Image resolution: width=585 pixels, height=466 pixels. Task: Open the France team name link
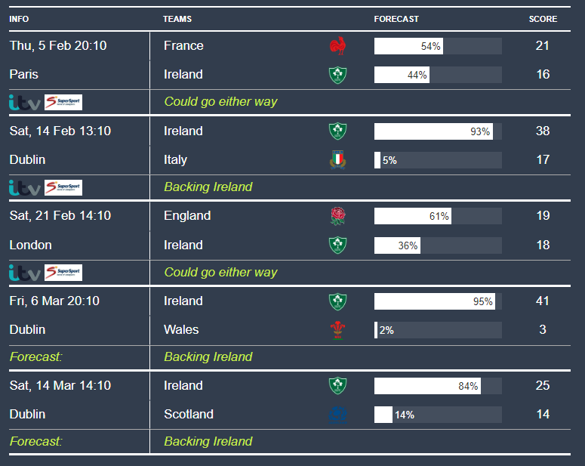[x=183, y=45]
